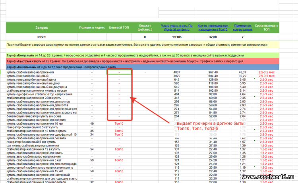
Task: Select cell 'купить стабилизатор напряжения 5 квт'
Action: coord(42,160)
